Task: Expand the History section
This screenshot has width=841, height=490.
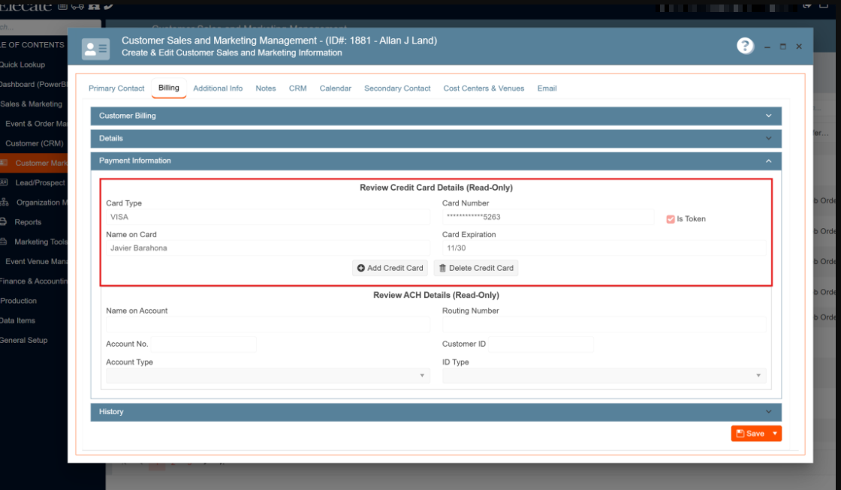Action: point(768,411)
